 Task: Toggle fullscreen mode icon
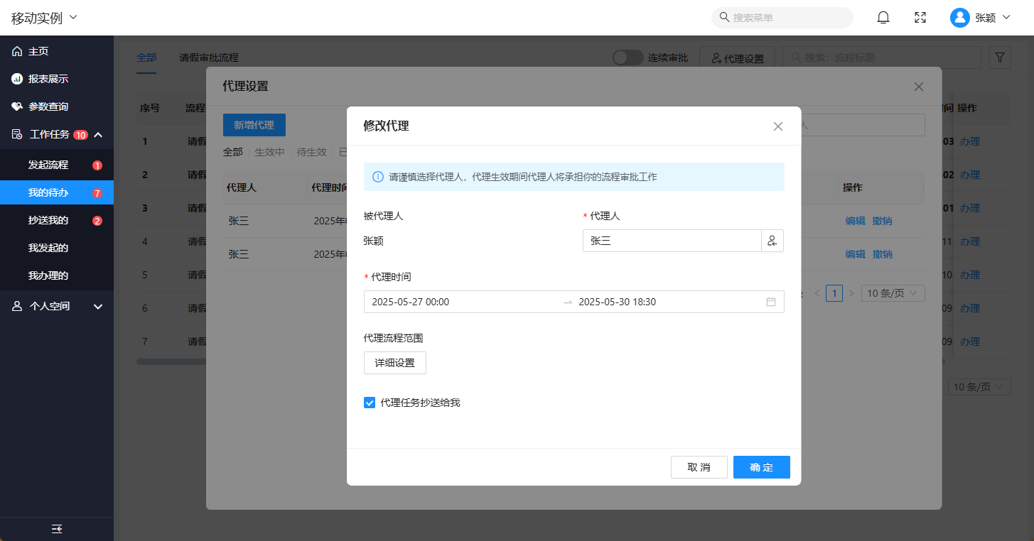pos(920,18)
